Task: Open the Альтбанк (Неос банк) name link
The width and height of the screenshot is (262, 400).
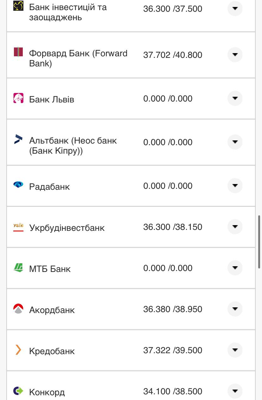Action: 73,145
